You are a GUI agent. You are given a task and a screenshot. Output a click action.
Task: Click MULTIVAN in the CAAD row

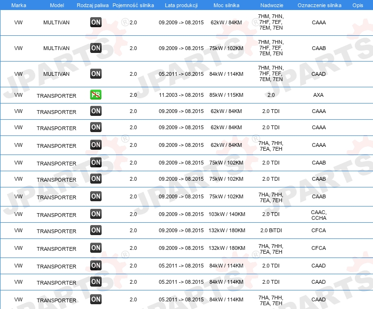pyautogui.click(x=56, y=74)
